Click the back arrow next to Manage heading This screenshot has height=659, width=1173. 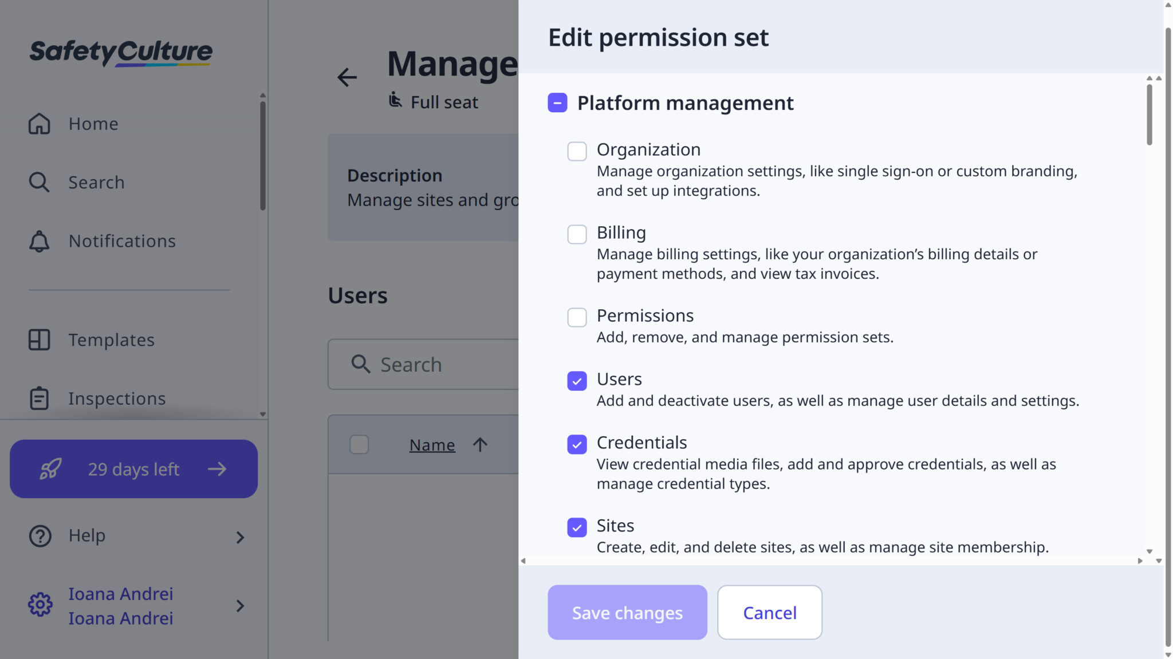point(347,77)
